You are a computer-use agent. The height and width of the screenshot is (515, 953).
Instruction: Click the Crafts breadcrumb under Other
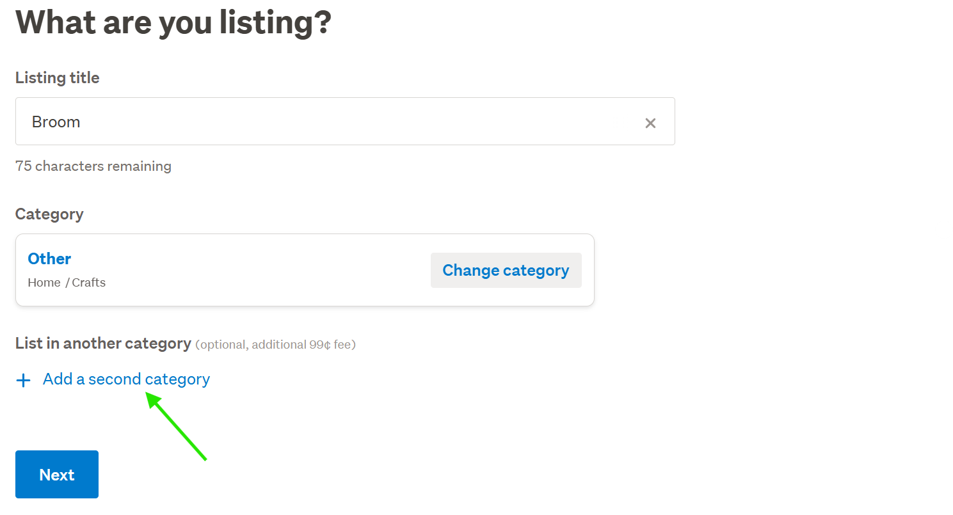pos(89,283)
